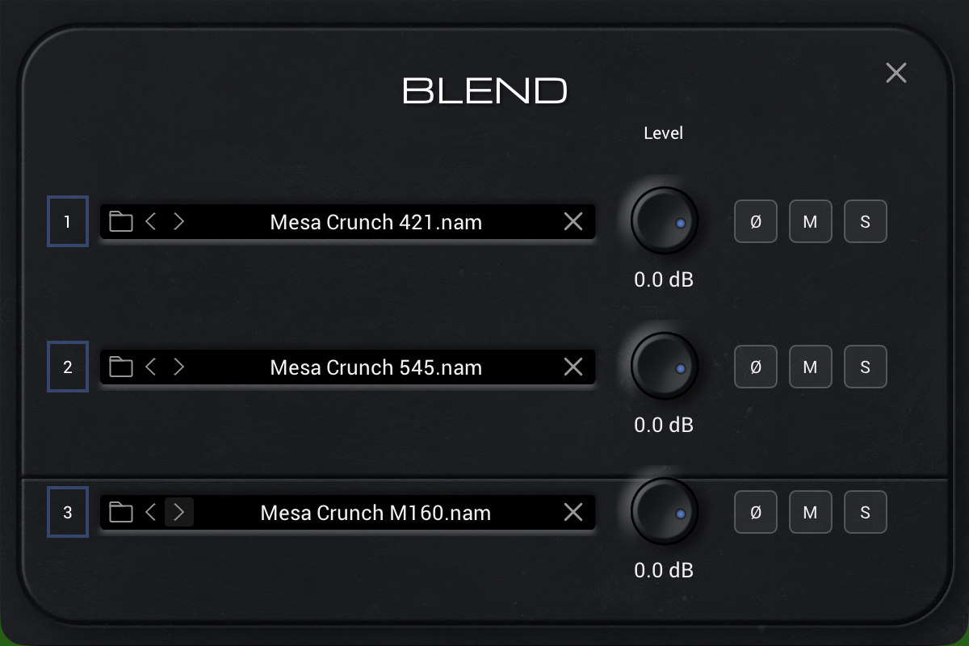The image size is (969, 646).
Task: Click the slot 1 Level knob
Action: 664,221
